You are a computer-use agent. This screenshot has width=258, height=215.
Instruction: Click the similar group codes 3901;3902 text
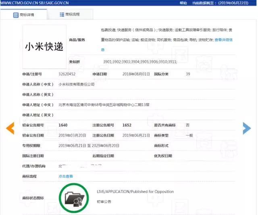point(140,62)
